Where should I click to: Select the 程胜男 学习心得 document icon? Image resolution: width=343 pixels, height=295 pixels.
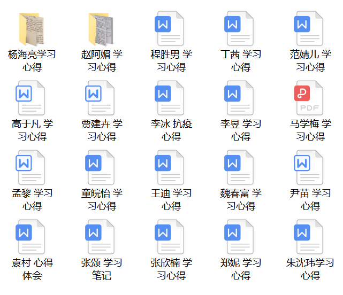pos(169,28)
